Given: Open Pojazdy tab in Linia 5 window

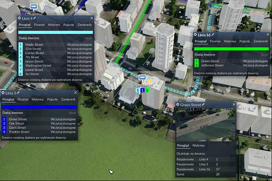Looking at the screenshot, I should (52, 99).
